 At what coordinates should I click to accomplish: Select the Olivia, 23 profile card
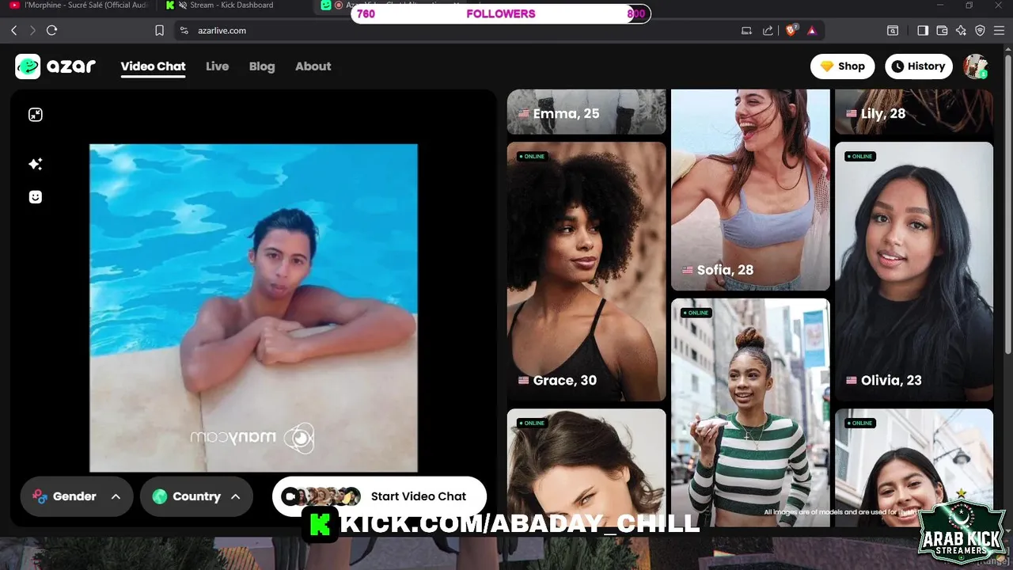[x=914, y=272]
